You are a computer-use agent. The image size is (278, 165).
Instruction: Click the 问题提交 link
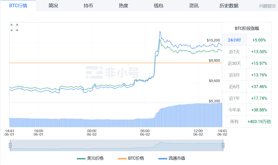(267, 6)
